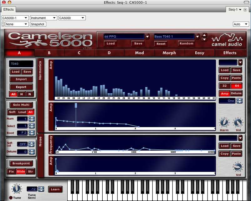The width and height of the screenshot is (251, 201).
Task: Click the next-program up arrow in header
Action: (x=204, y=35)
